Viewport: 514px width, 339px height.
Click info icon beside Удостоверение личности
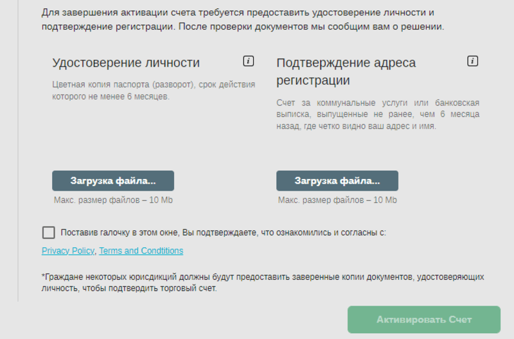pos(248,61)
